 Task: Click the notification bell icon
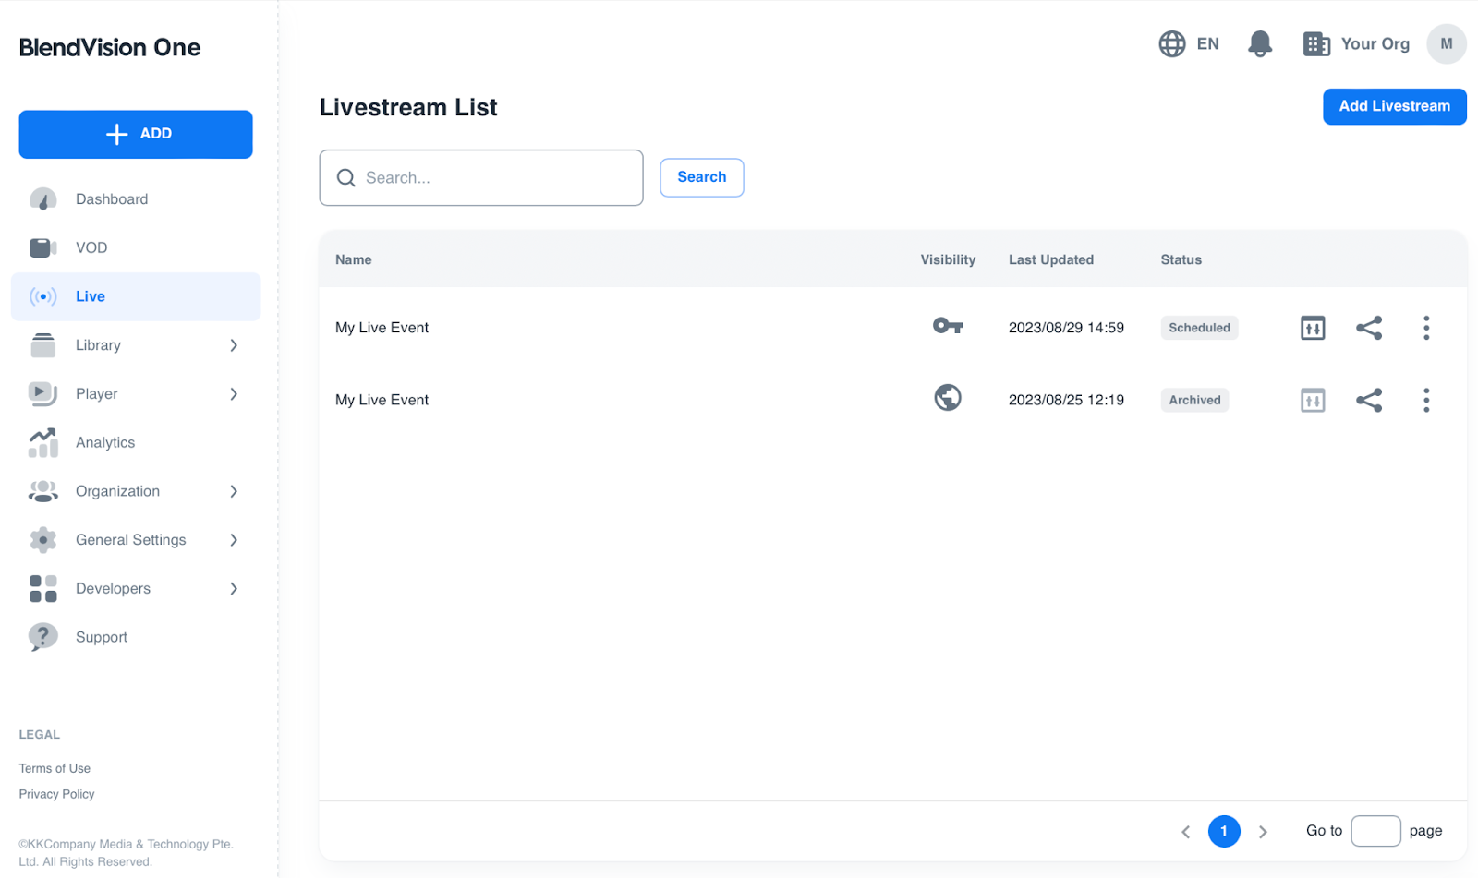[1260, 43]
